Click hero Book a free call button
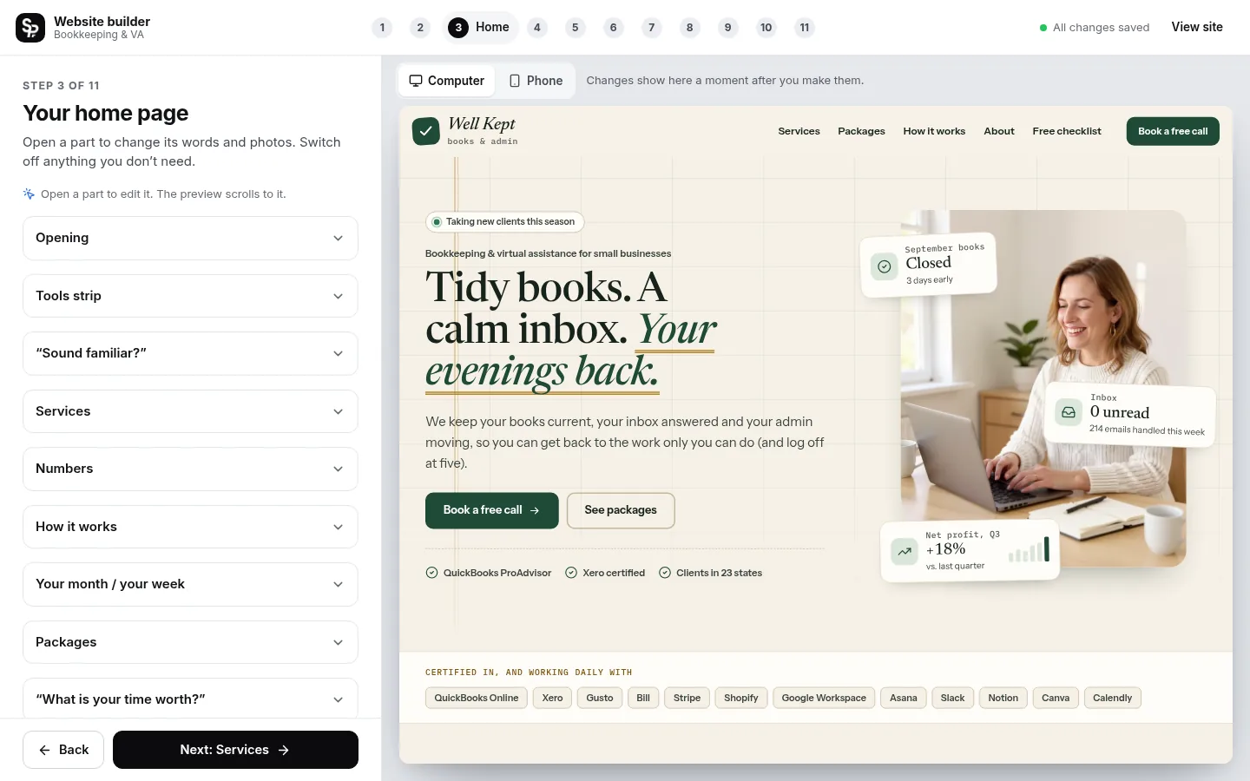This screenshot has height=781, width=1250. click(491, 510)
